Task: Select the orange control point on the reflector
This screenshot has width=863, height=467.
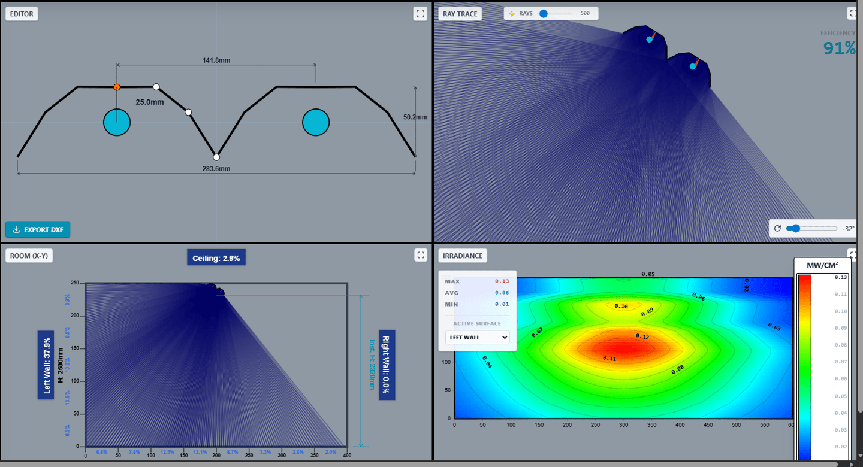Action: tap(117, 87)
